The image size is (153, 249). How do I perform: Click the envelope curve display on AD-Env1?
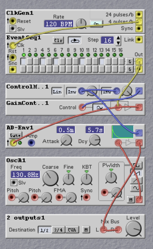(123, 132)
